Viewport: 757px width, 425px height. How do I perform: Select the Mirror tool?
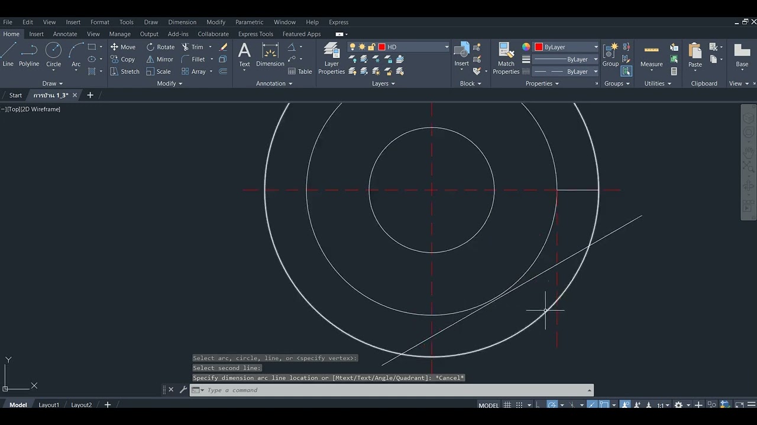click(160, 59)
